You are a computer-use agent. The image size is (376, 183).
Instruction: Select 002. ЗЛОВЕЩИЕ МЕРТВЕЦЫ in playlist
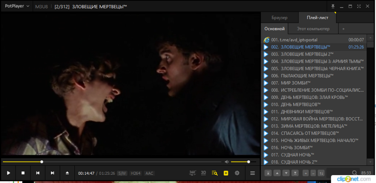coord(314,47)
